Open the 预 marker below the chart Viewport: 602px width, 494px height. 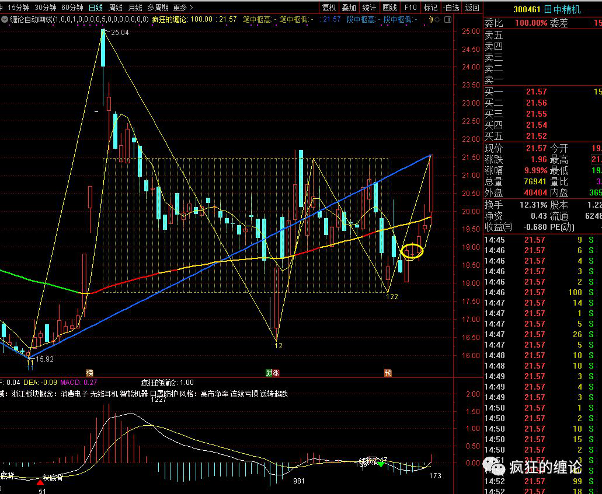click(388, 373)
